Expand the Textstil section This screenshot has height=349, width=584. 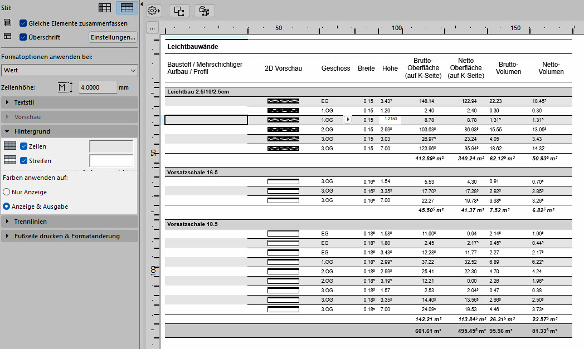[69, 102]
